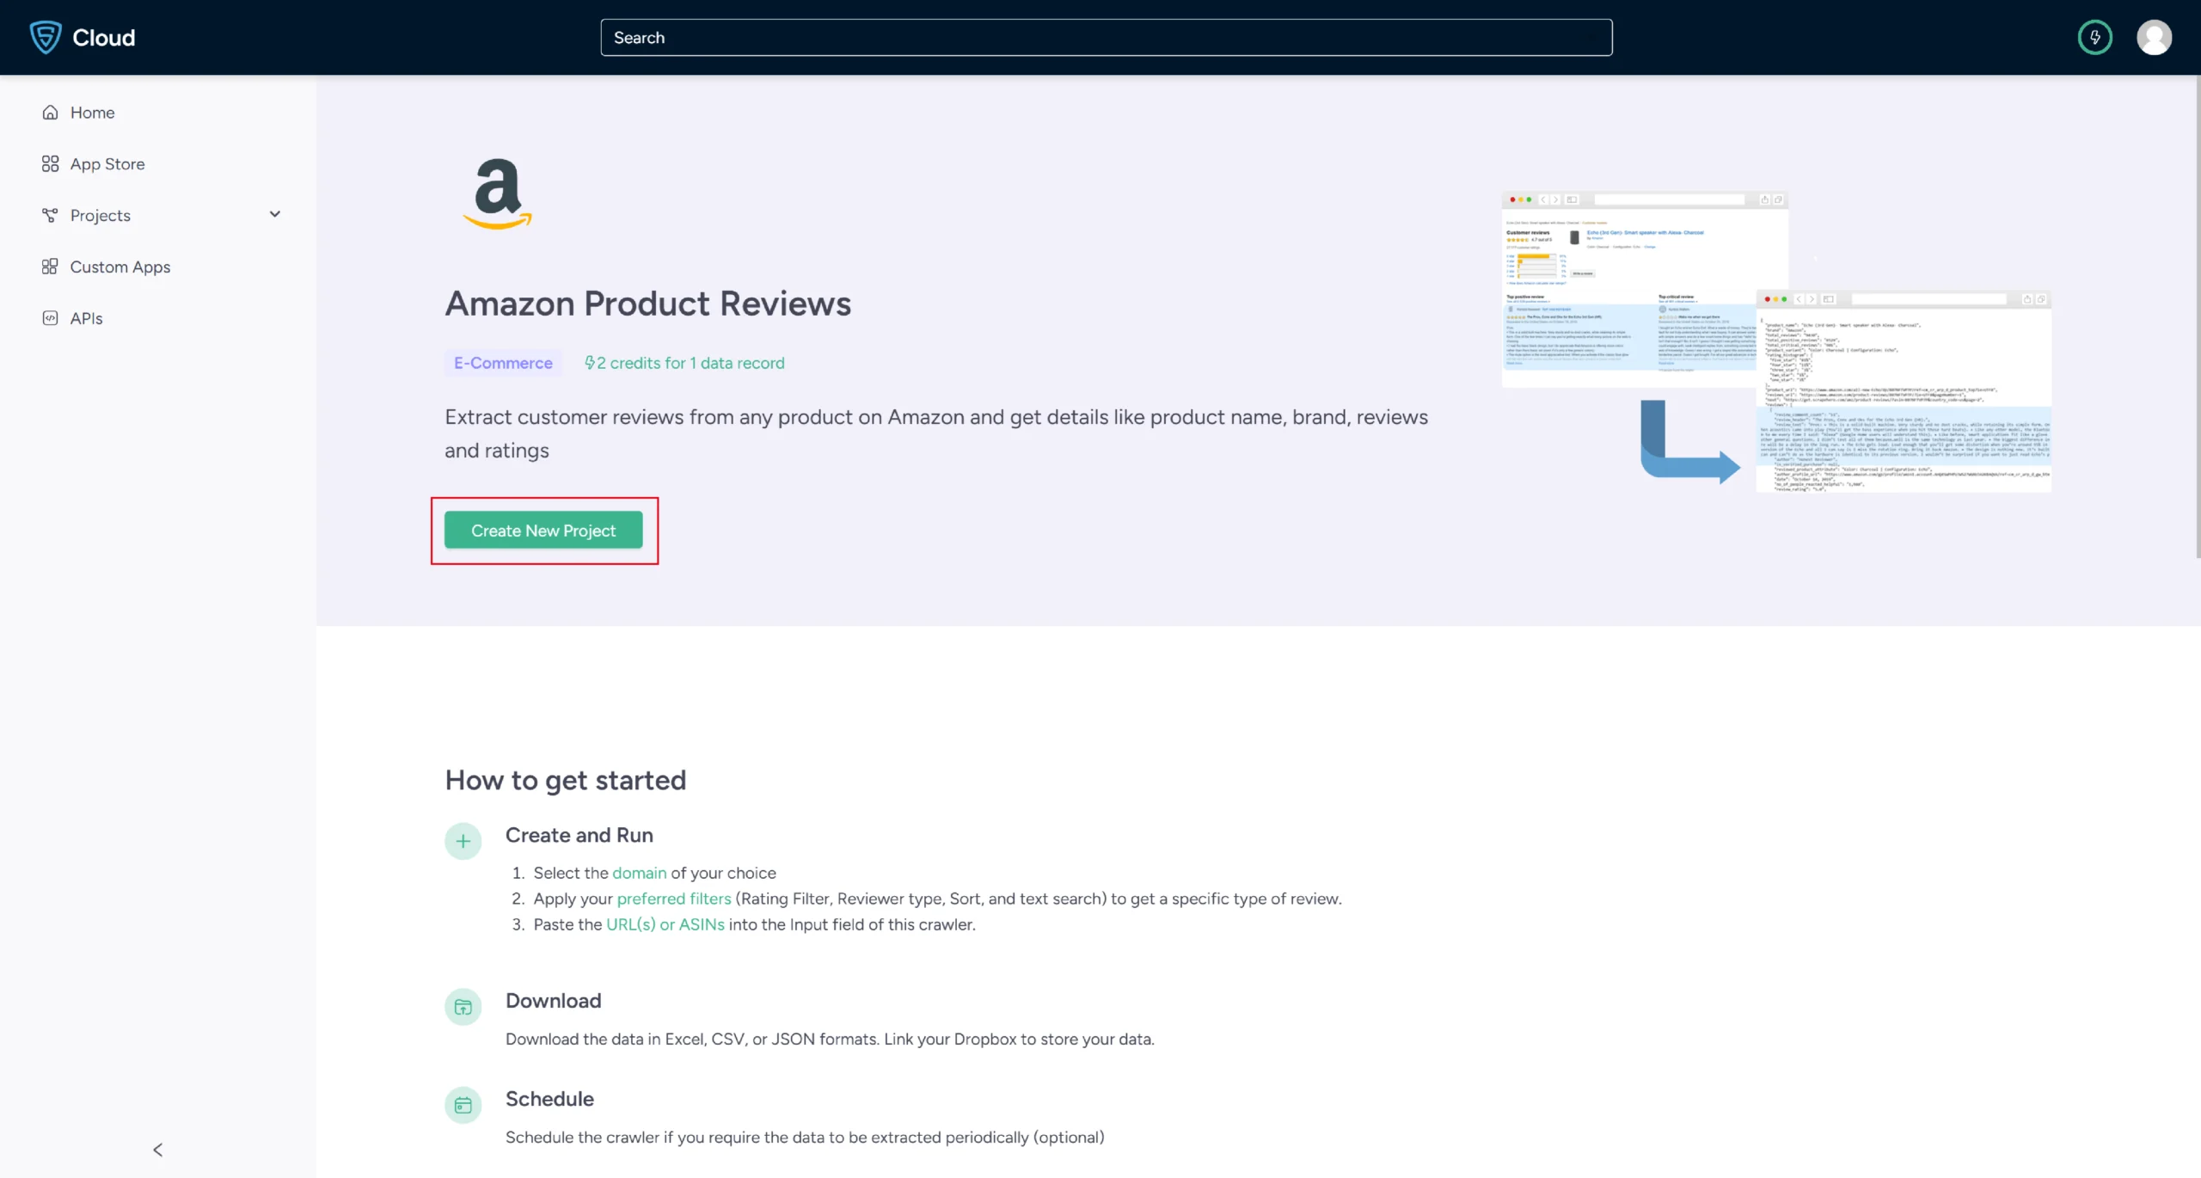This screenshot has width=2201, height=1178.
Task: Focus the Search input field
Action: (x=1106, y=37)
